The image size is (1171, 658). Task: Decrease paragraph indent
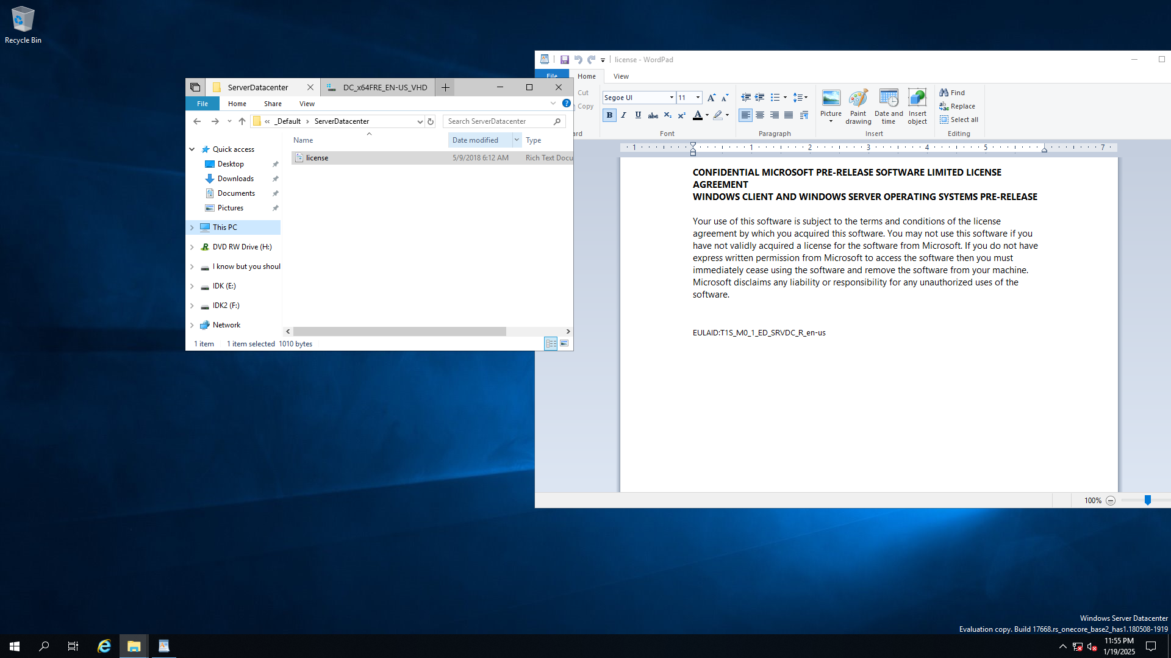click(746, 98)
